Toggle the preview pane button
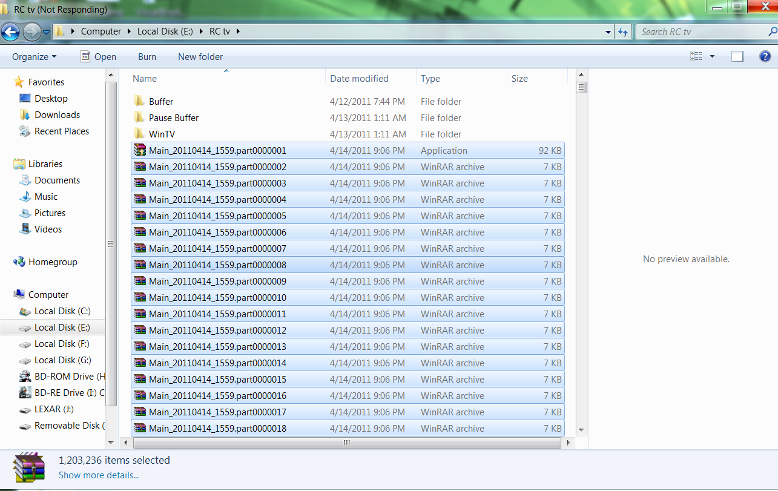Viewport: 778px width, 491px height. [x=737, y=56]
